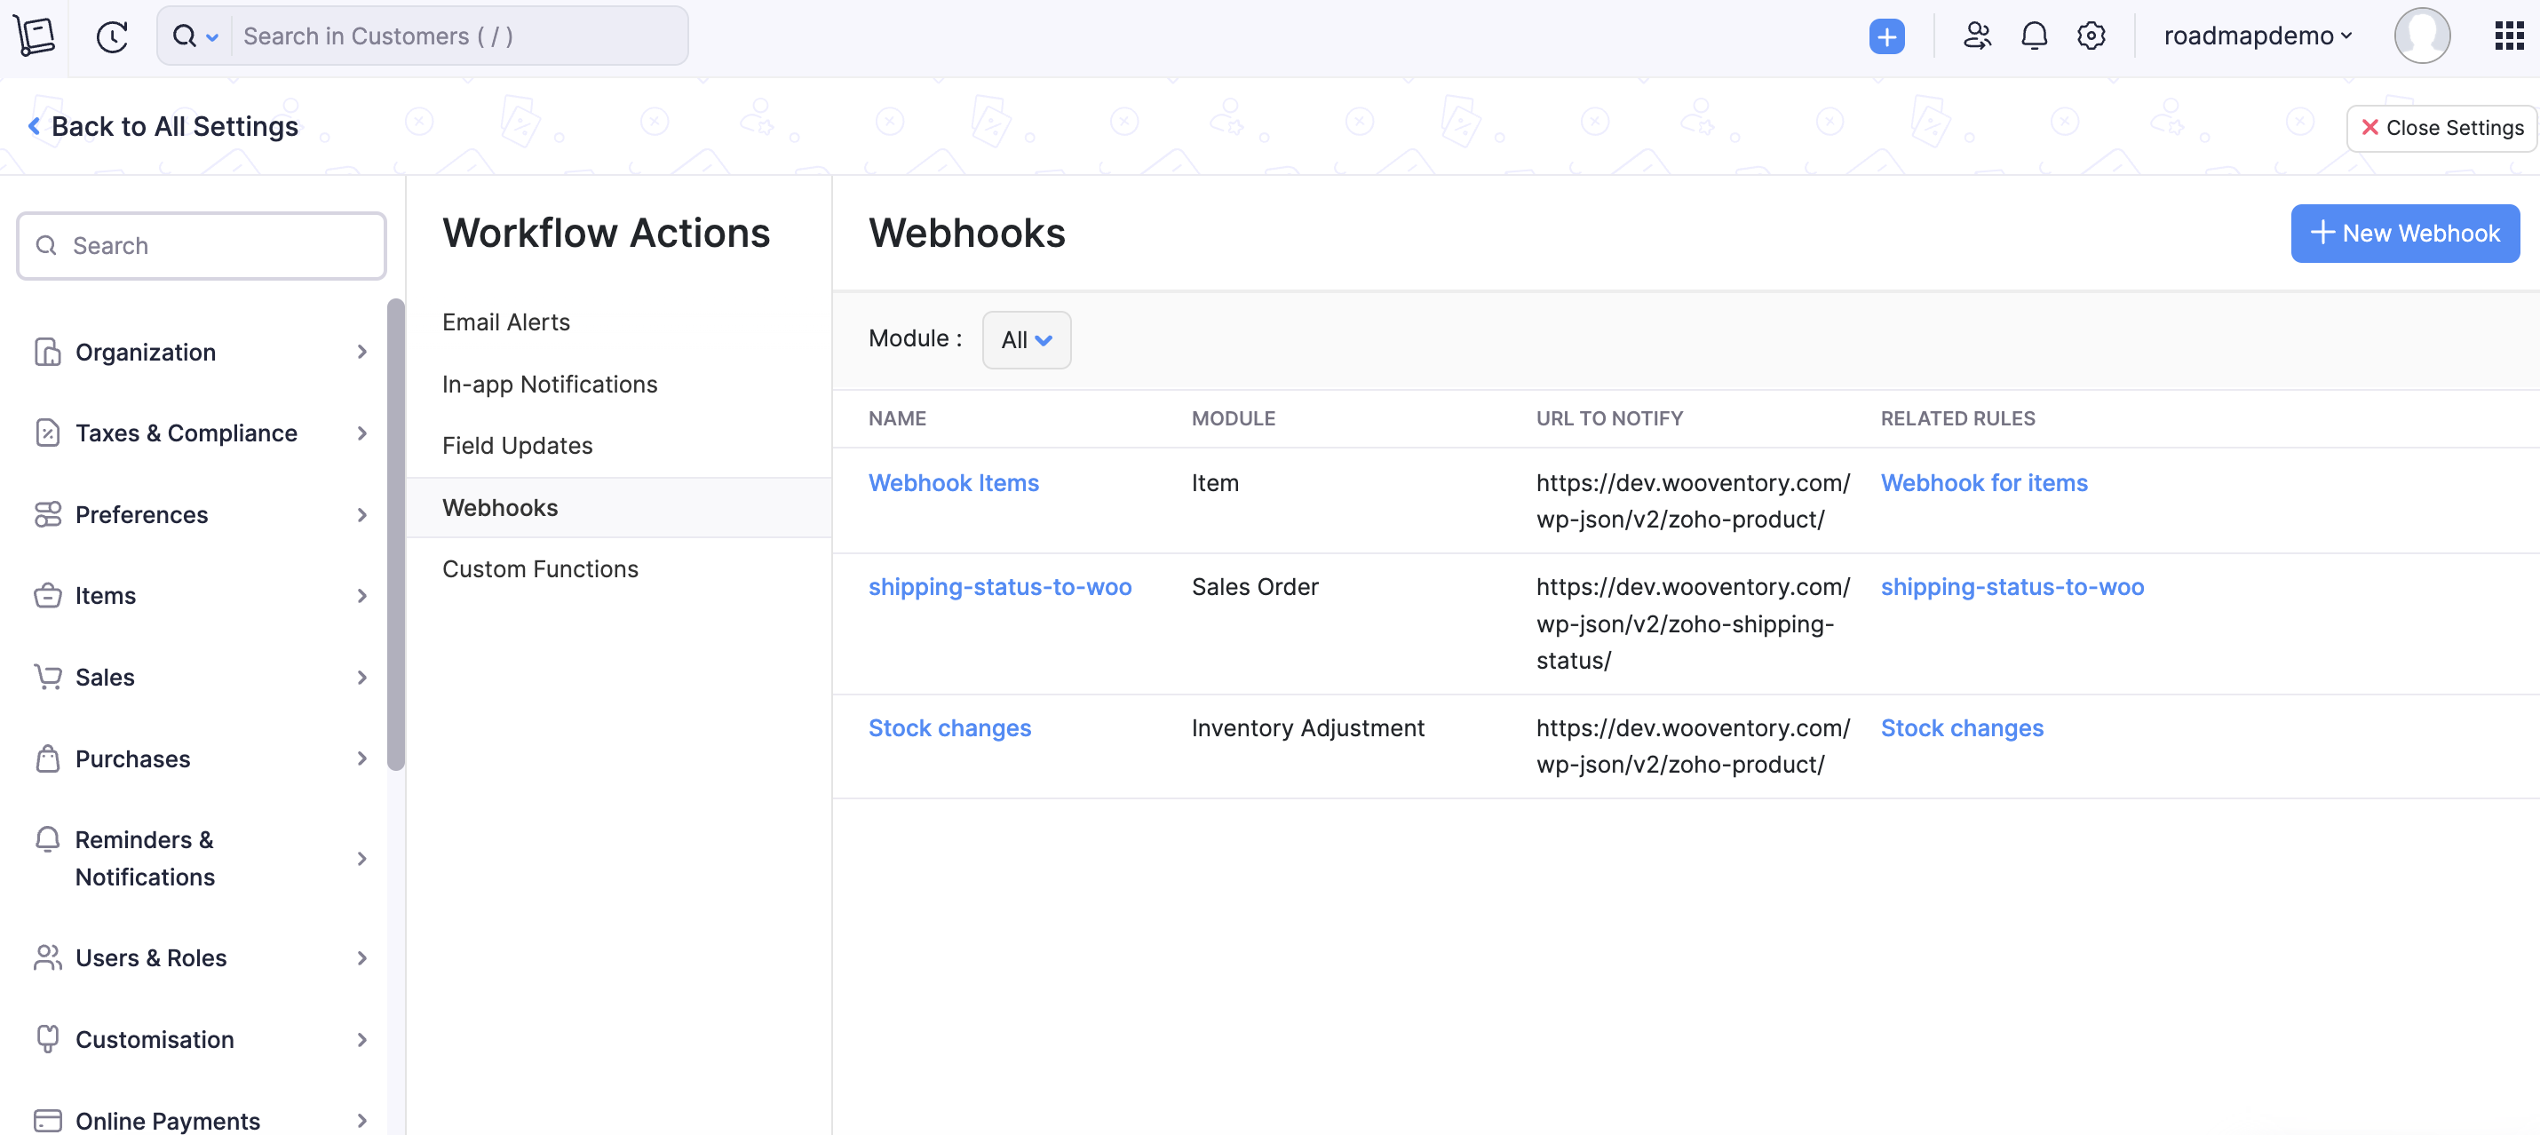Image resolution: width=2540 pixels, height=1135 pixels.
Task: Open the search scope dropdown arrow
Action: [212, 37]
